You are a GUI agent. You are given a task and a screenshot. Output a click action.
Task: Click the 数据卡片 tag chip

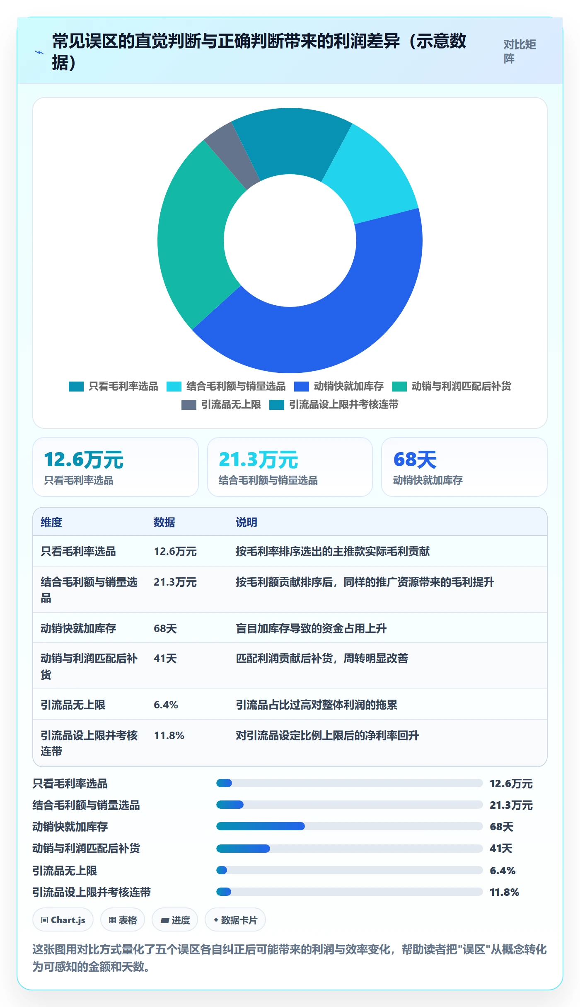click(235, 920)
